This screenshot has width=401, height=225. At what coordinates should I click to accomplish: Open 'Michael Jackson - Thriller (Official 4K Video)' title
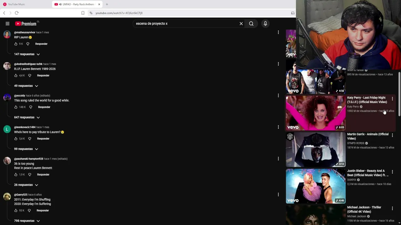[x=364, y=209]
